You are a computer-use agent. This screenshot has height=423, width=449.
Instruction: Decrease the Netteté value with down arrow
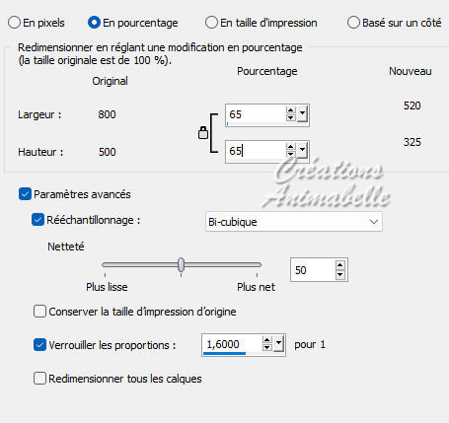click(340, 274)
